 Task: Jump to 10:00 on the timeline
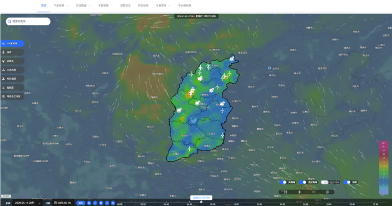(236, 204)
